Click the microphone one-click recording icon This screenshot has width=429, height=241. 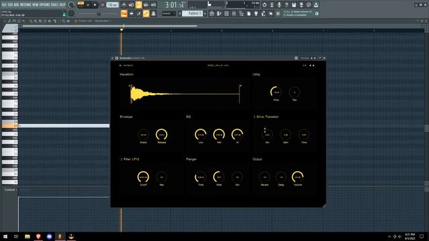click(x=279, y=5)
